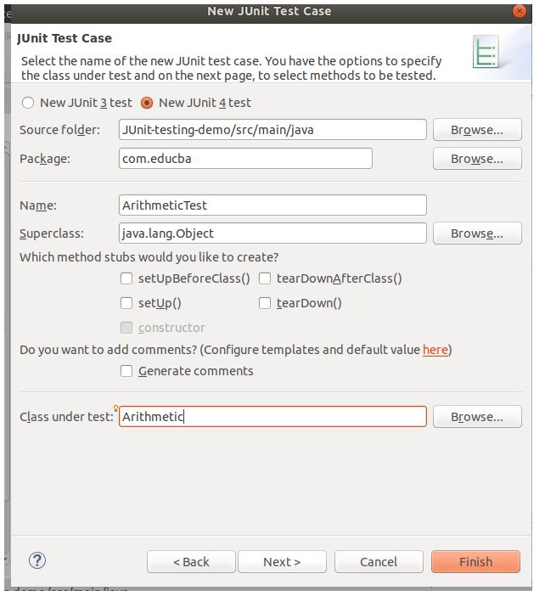Cancel the JUnit test case wizard
This screenshot has width=545, height=596.
(x=379, y=562)
